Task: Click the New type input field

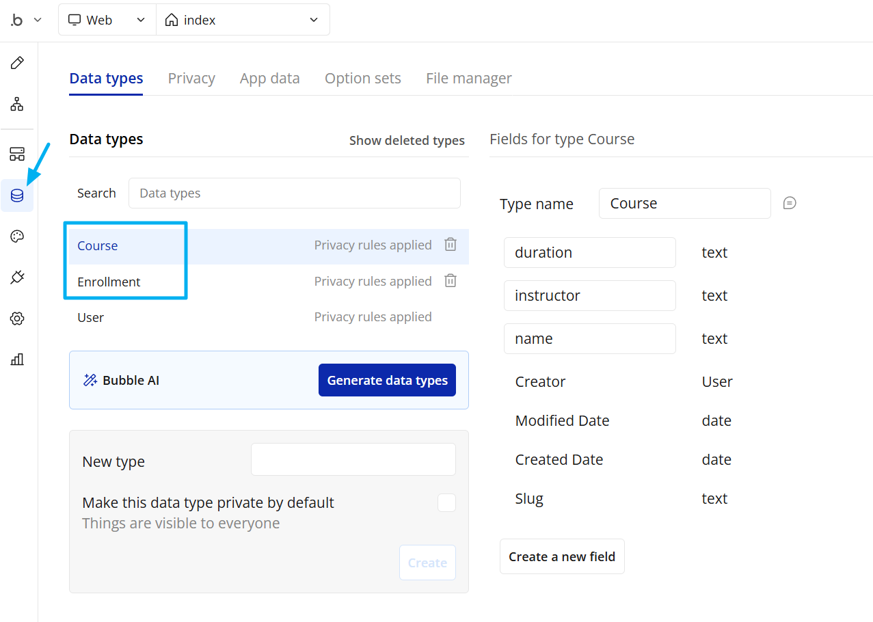Action: click(353, 459)
